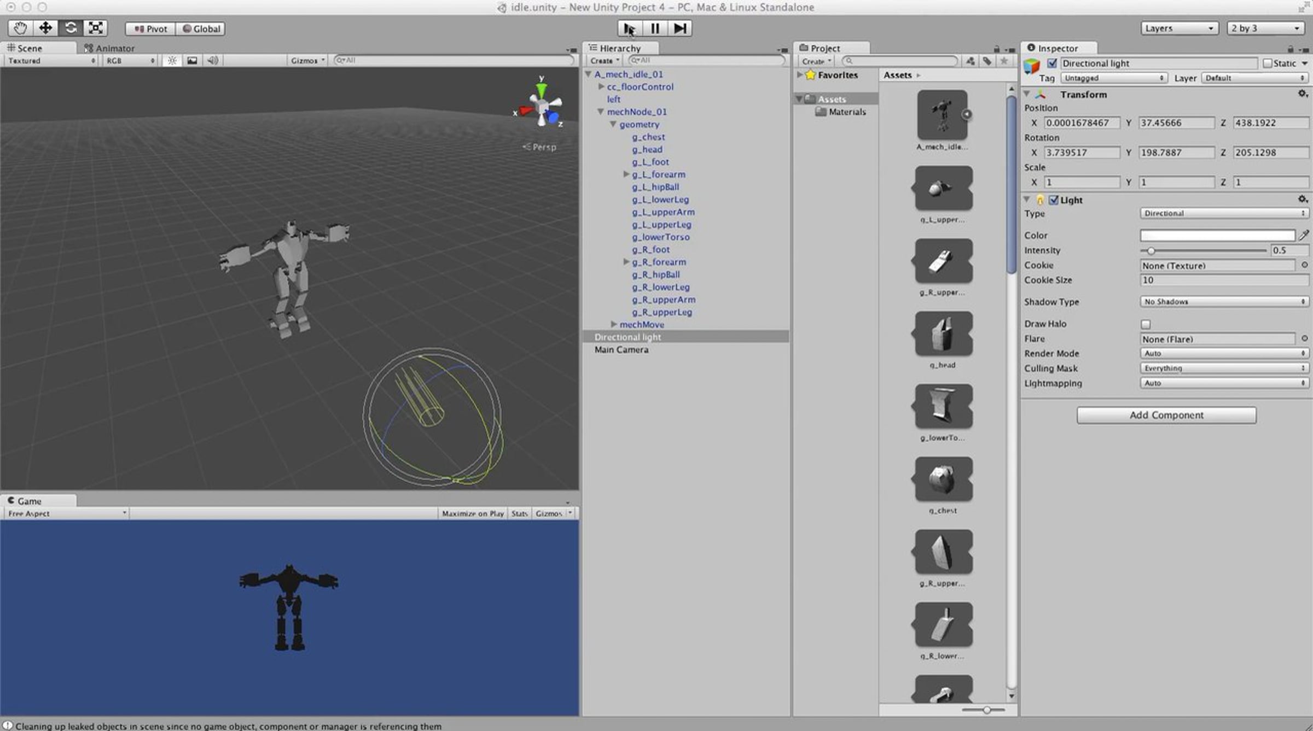Expand the g_L_forearm tree node
The height and width of the screenshot is (731, 1313).
[626, 174]
